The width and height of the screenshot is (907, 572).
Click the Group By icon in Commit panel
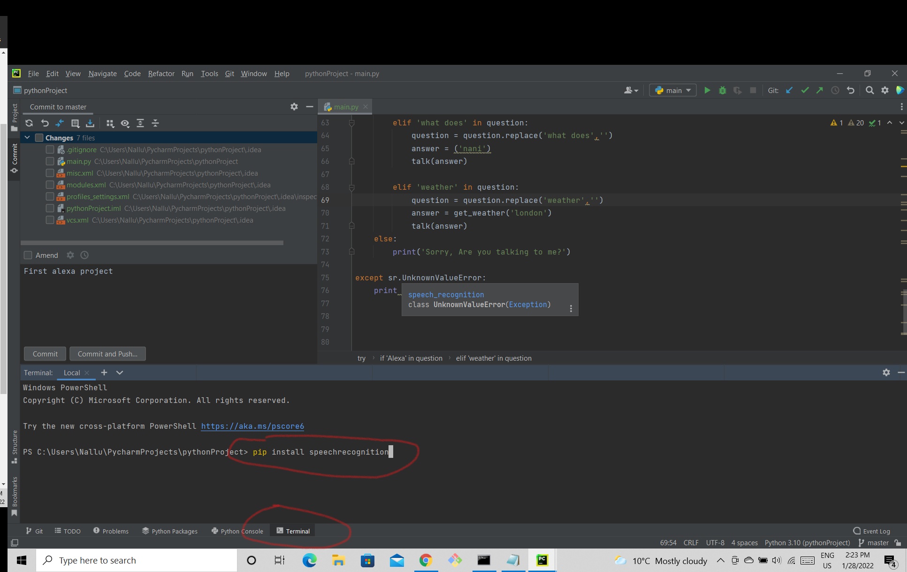click(x=110, y=123)
